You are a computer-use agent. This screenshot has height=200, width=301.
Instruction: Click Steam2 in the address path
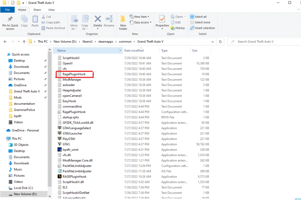(87, 42)
